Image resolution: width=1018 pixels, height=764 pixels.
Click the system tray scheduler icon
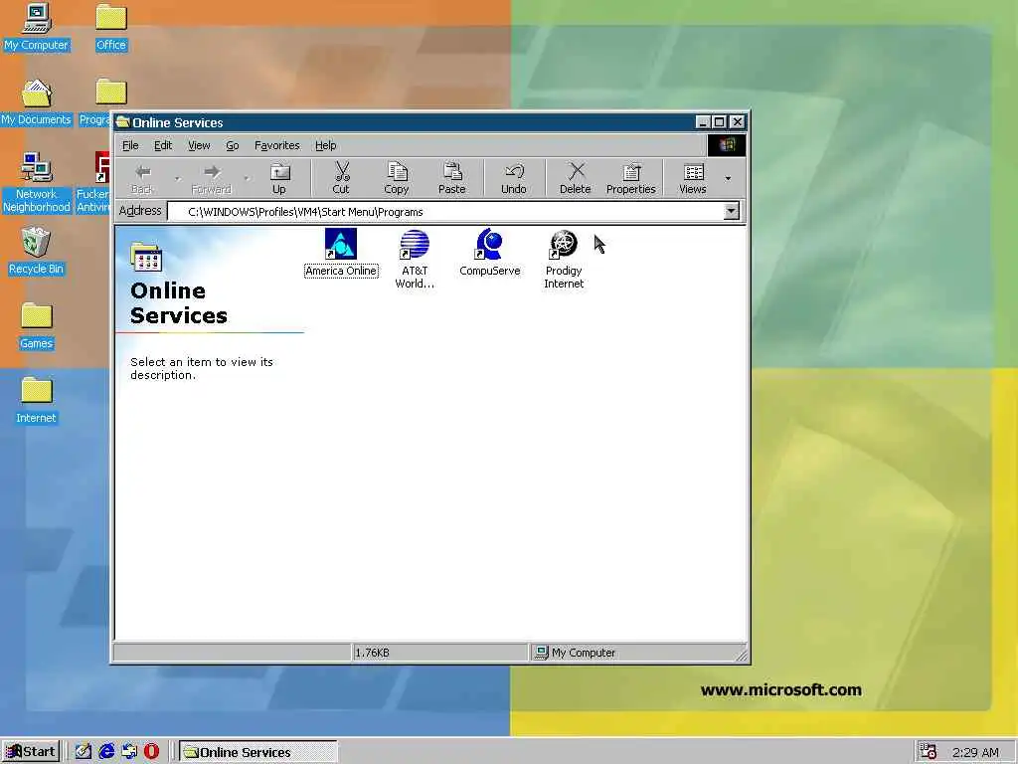coord(929,752)
